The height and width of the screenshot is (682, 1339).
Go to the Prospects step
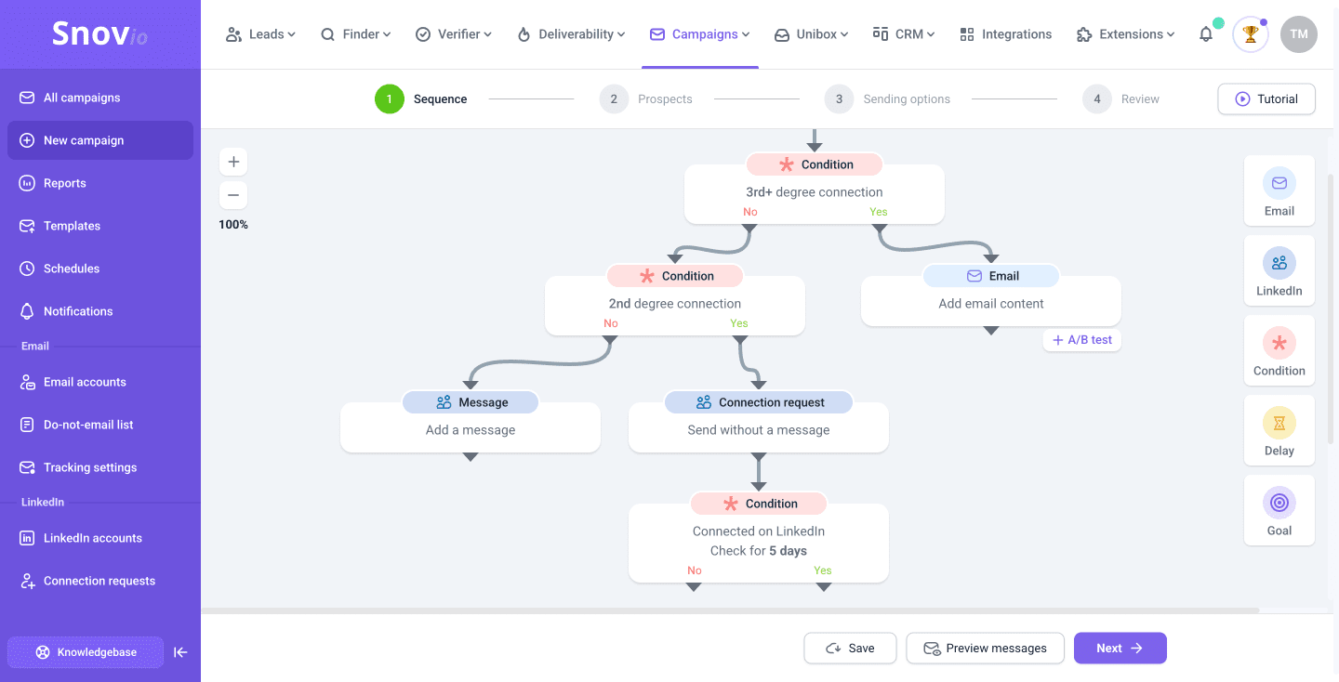pyautogui.click(x=646, y=99)
